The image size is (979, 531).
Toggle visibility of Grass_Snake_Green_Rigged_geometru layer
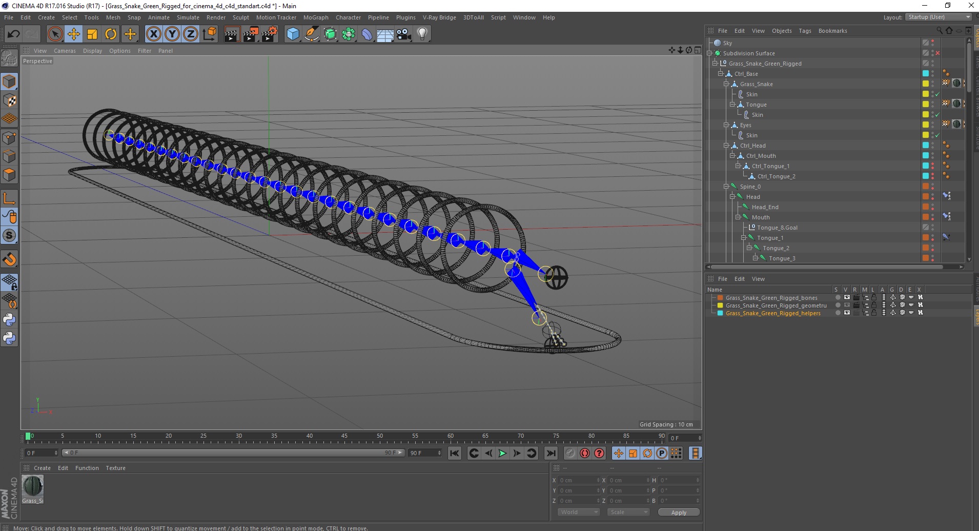coord(847,305)
